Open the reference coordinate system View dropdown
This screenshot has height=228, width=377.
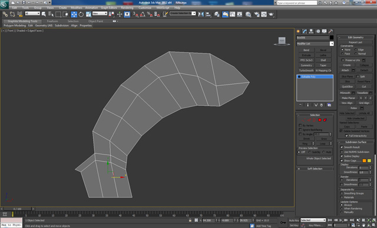pos(100,14)
